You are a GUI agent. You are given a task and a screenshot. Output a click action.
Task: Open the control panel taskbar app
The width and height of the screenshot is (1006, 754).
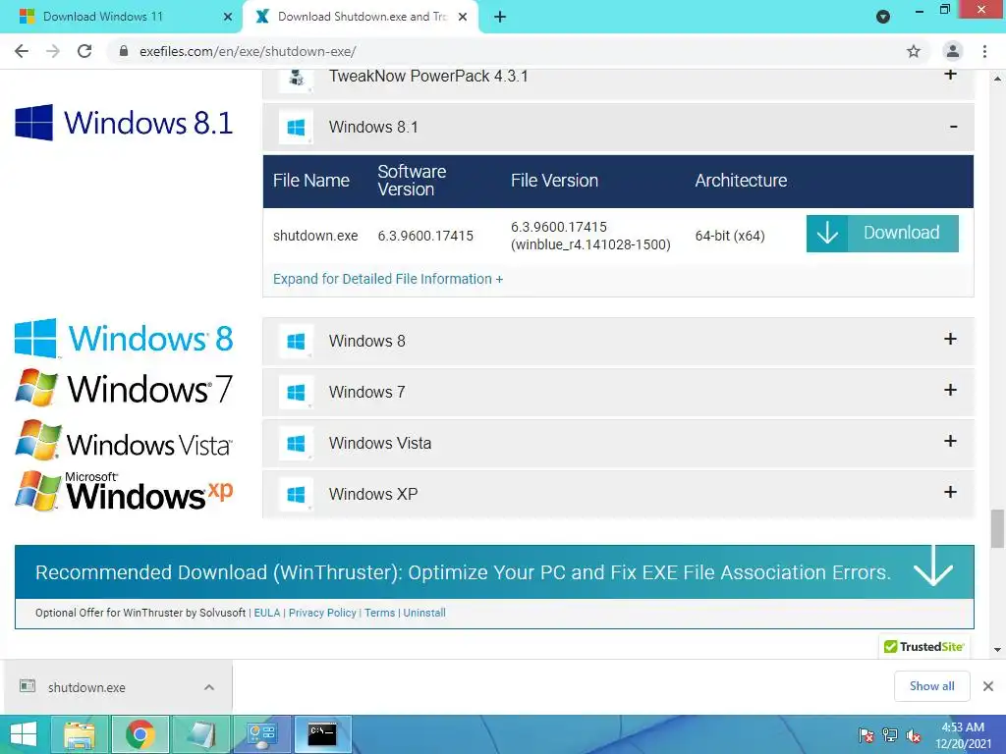tap(261, 734)
